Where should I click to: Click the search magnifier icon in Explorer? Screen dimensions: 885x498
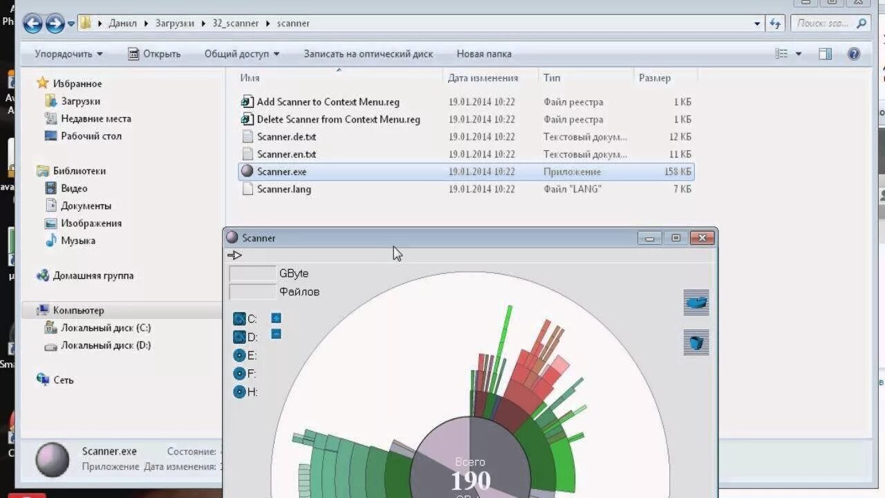[x=861, y=24]
